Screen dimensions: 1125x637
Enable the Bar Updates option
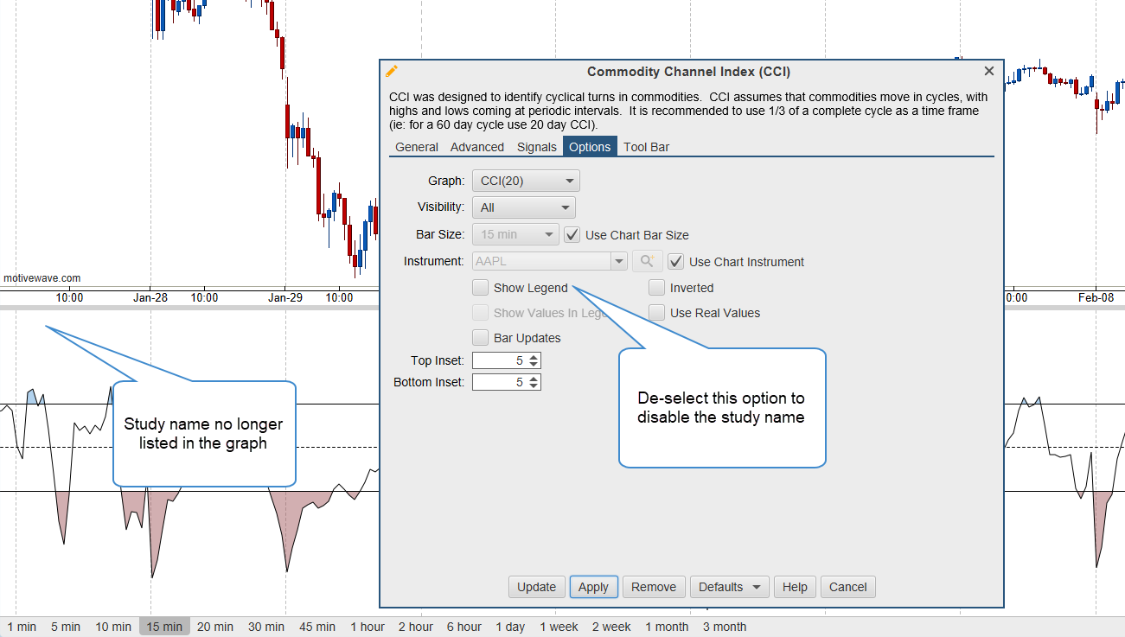[481, 338]
